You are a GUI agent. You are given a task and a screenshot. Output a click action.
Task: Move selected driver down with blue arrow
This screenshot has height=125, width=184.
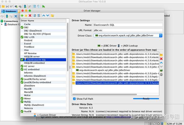click(x=48, y=16)
